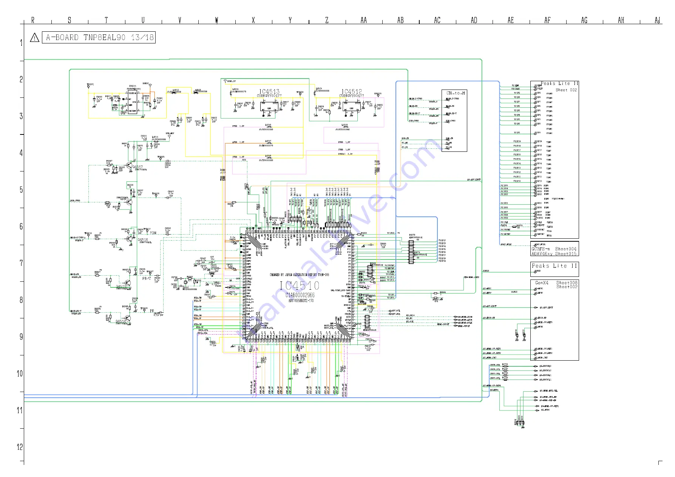Click column header S in top ruler

pos(70,20)
